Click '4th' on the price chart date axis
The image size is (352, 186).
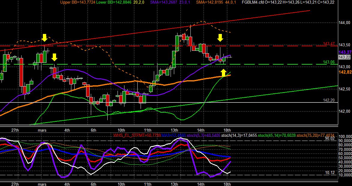pos(67,130)
